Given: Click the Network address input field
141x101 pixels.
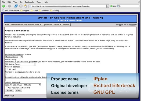Looking at the screenshot, I should [x=13, y=69].
